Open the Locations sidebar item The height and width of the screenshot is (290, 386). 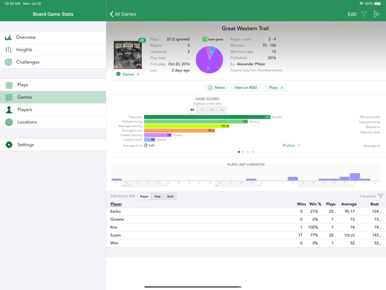tap(53, 122)
